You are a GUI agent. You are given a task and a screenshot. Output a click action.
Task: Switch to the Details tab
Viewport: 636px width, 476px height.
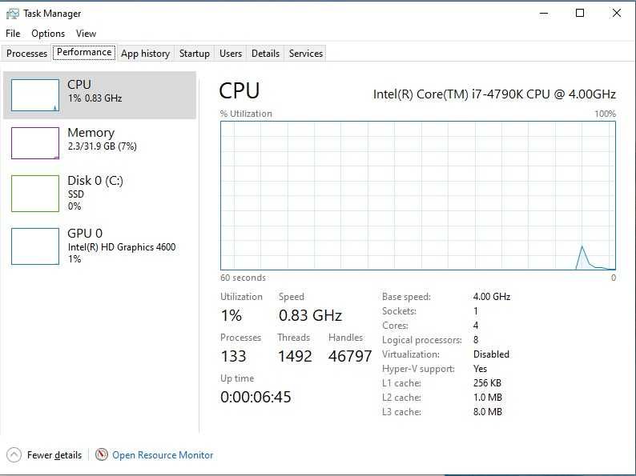point(265,54)
